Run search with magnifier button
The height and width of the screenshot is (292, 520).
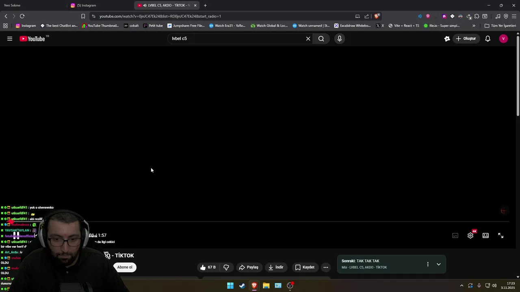point(321,39)
